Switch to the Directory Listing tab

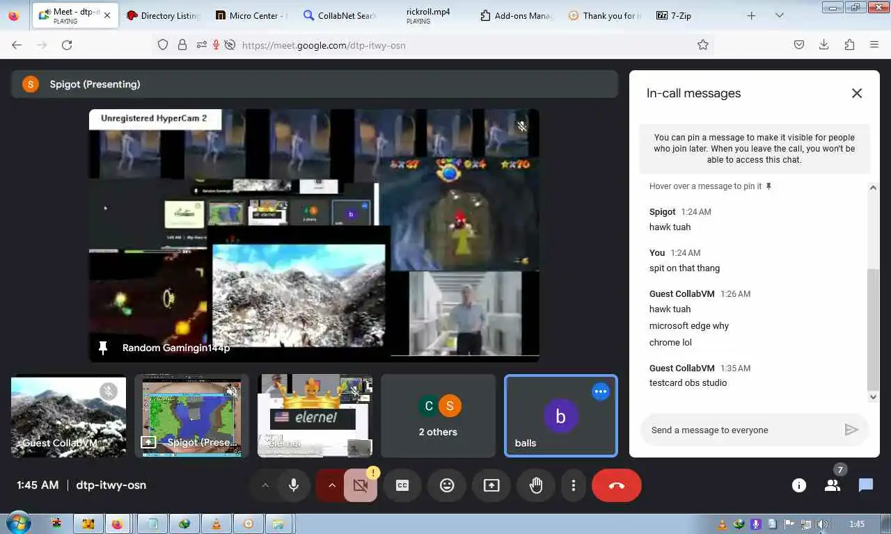tap(164, 15)
